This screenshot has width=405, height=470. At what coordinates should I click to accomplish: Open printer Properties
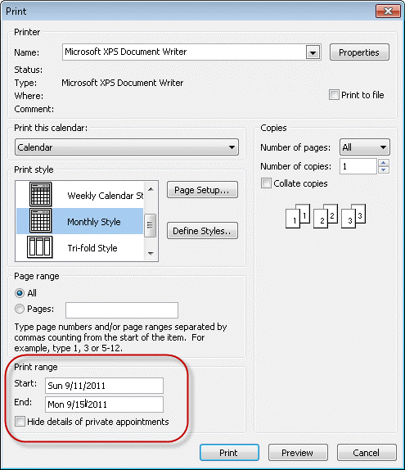click(359, 52)
